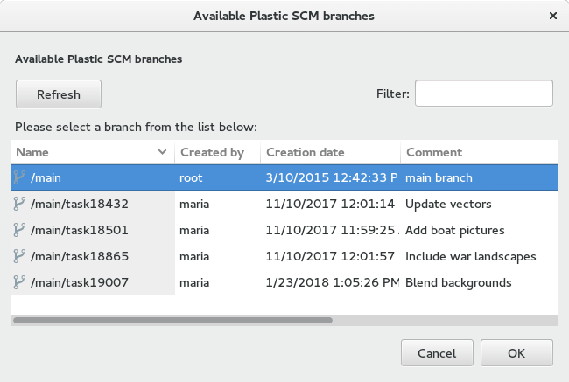This screenshot has width=569, height=382.
Task: Select branch /main/task19007
Action: pyautogui.click(x=80, y=282)
